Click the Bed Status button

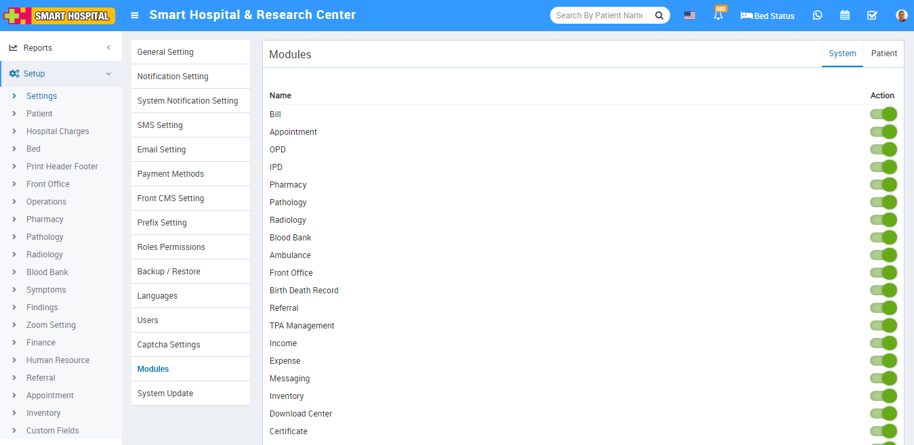(x=768, y=16)
